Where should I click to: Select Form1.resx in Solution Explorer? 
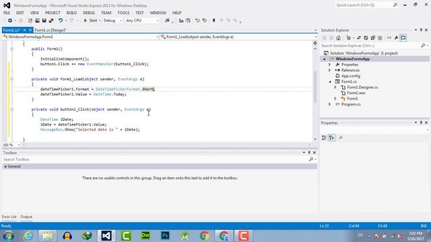pos(356,93)
